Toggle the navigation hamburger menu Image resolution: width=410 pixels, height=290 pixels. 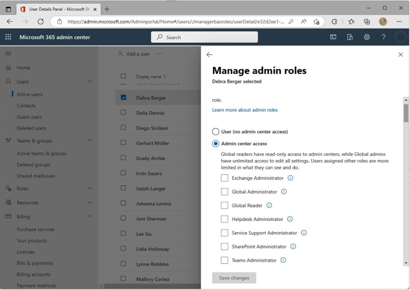click(x=9, y=54)
